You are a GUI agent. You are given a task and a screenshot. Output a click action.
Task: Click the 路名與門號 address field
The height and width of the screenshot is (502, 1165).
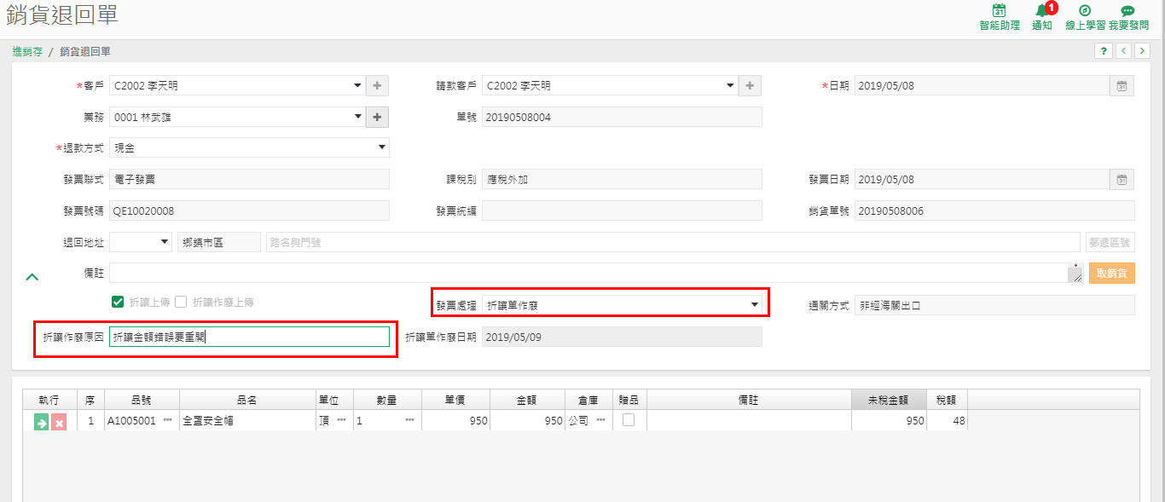click(672, 242)
